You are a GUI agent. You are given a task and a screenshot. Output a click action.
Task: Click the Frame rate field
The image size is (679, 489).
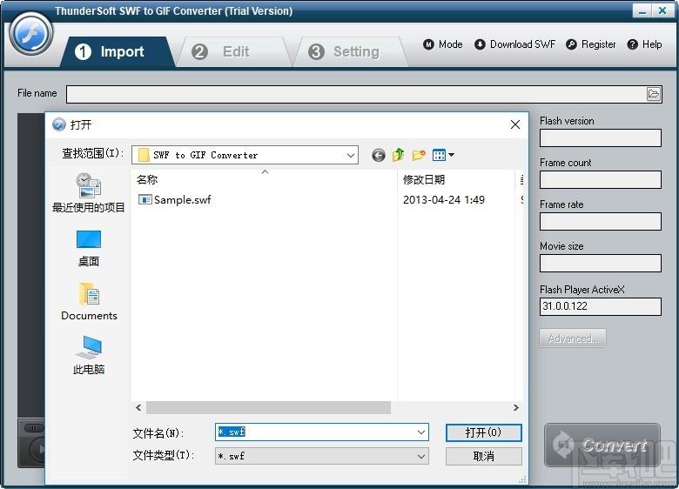600,222
